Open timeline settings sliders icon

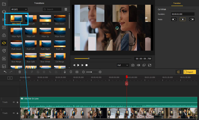click(178, 72)
